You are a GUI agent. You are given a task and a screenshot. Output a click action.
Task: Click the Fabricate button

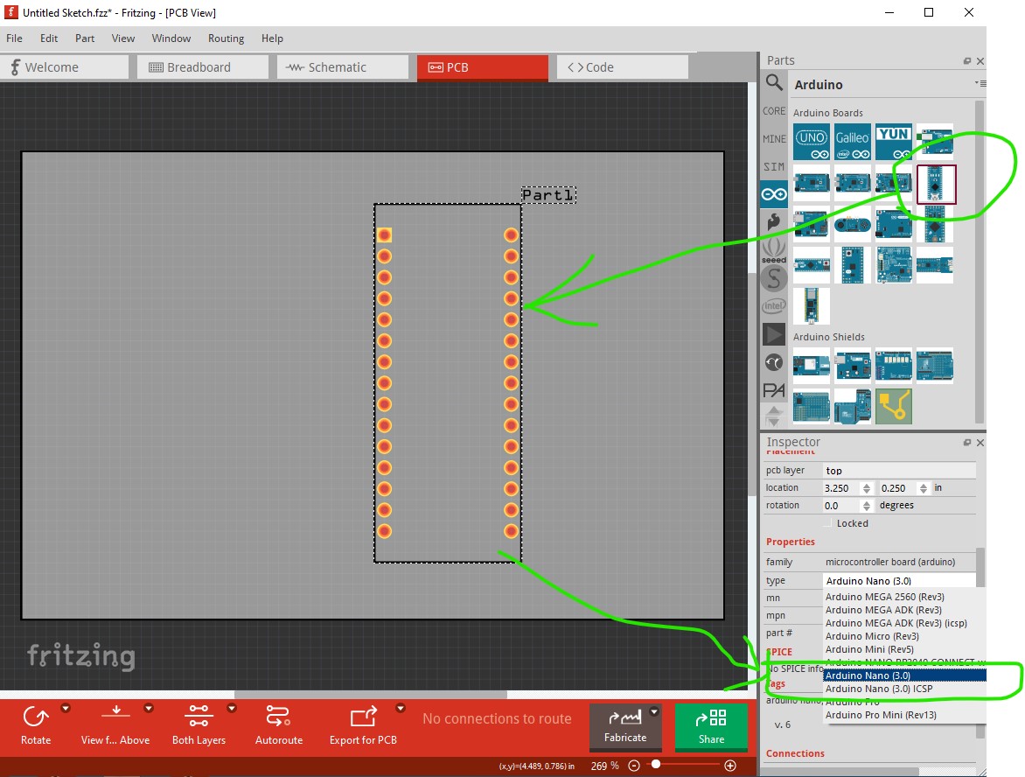[625, 726]
